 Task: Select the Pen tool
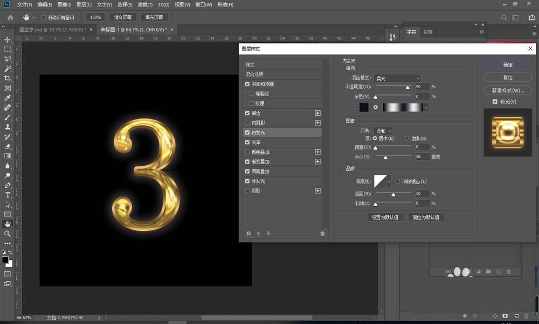(7, 185)
